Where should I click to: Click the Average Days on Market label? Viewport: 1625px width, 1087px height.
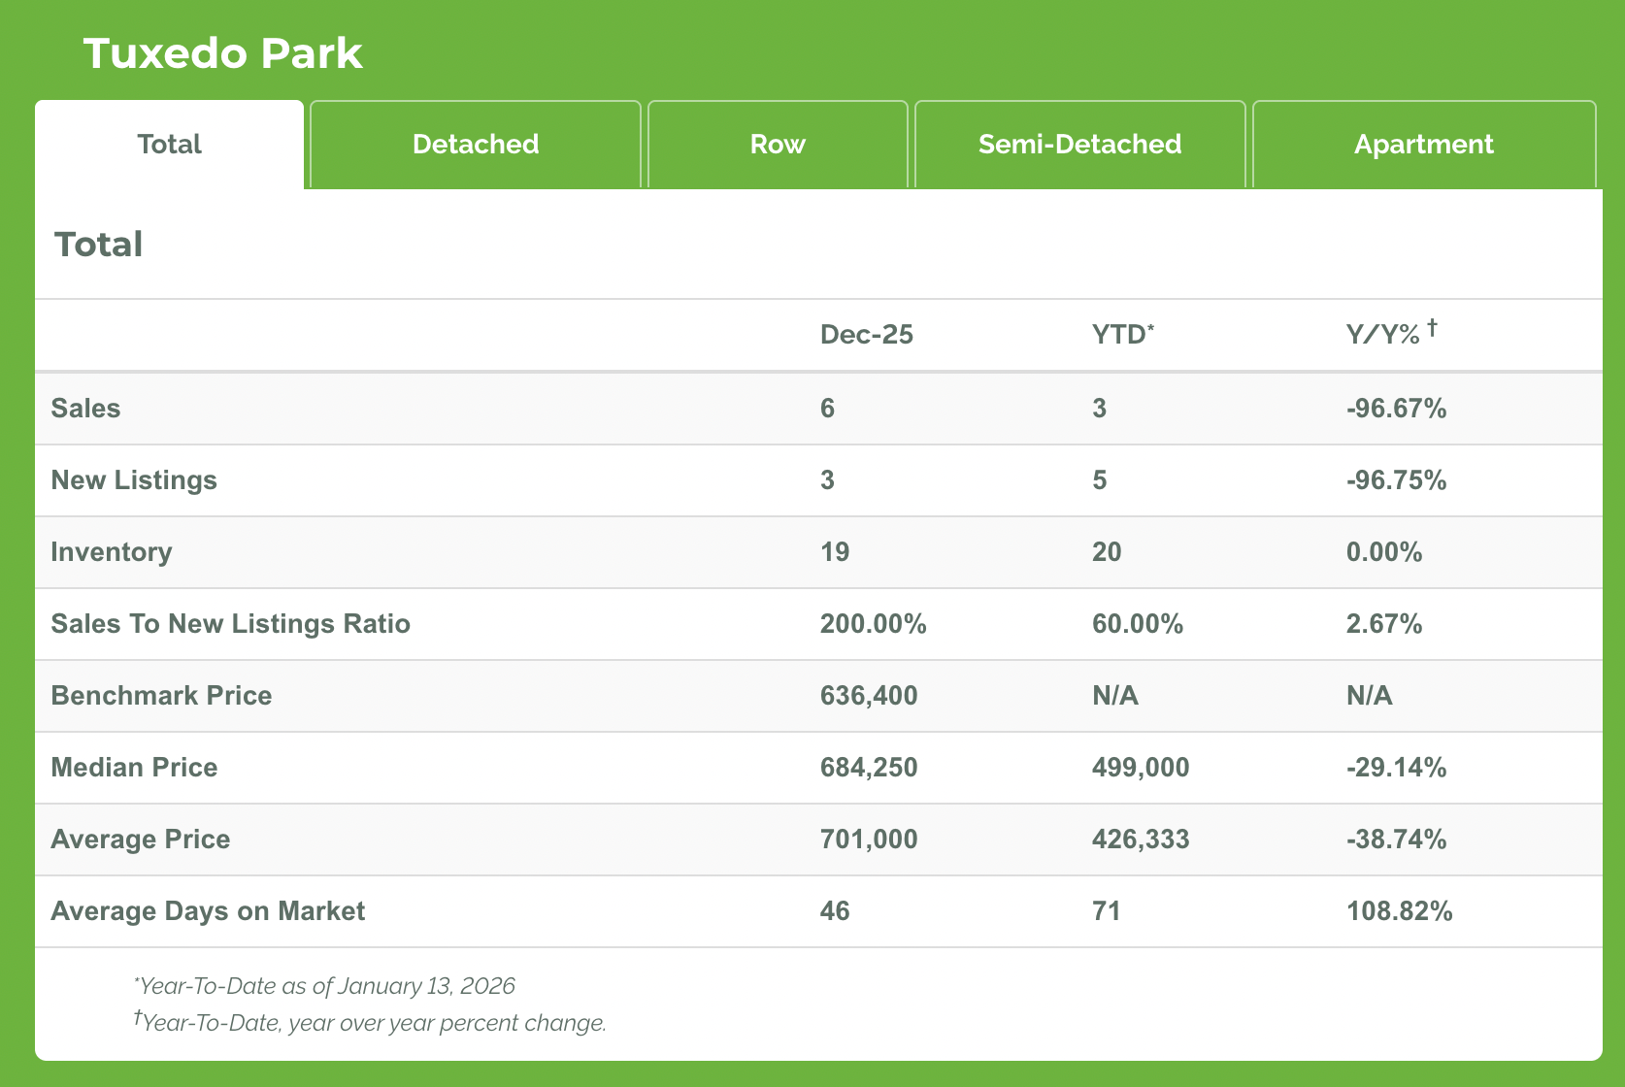[x=208, y=911]
